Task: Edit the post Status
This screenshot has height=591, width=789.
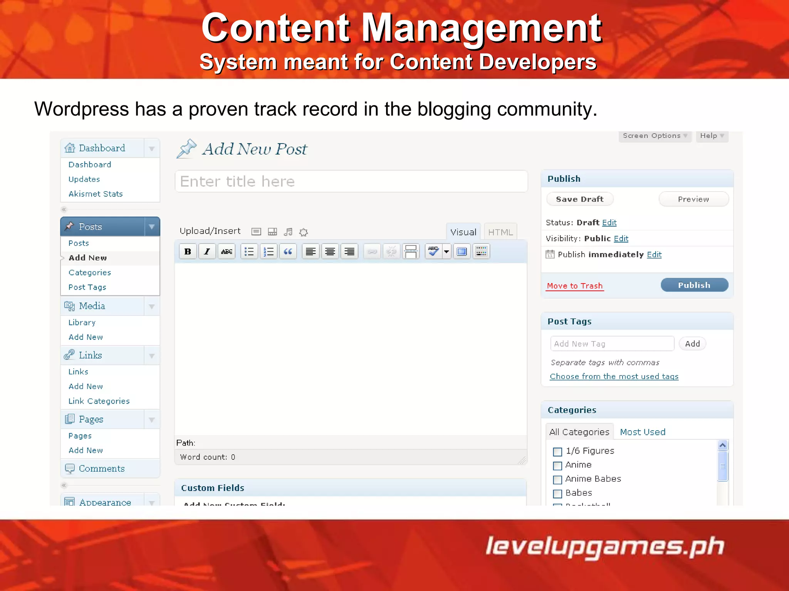Action: pyautogui.click(x=609, y=222)
